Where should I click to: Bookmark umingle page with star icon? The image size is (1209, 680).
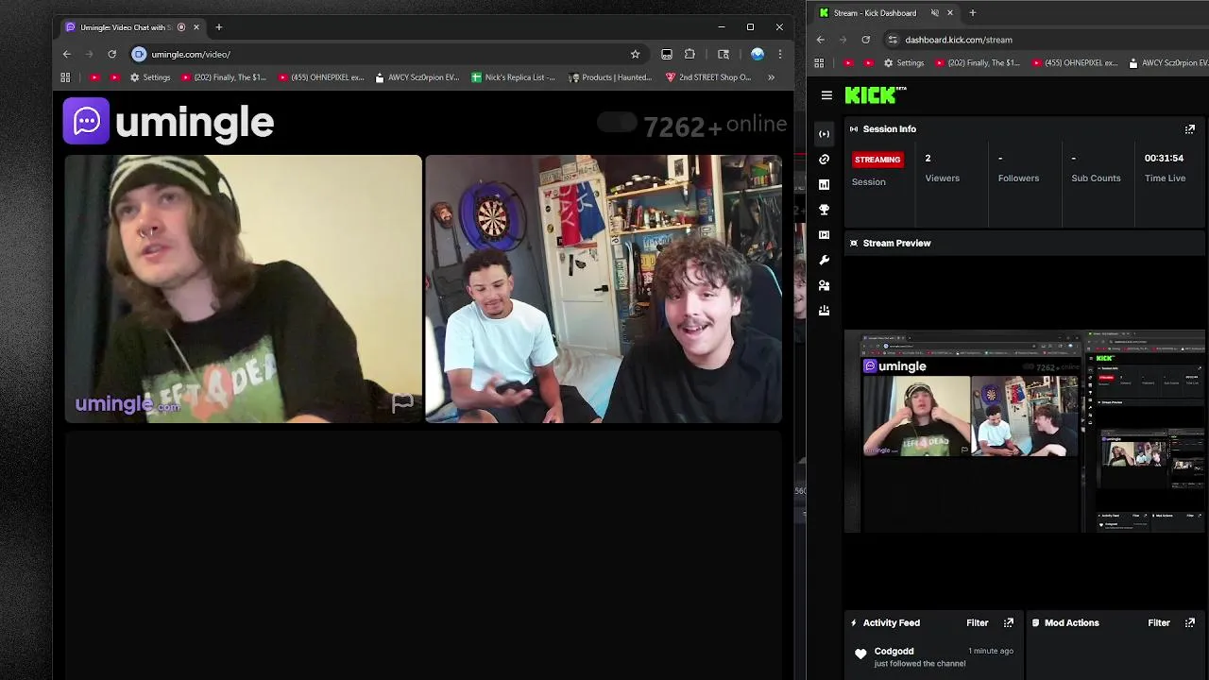(635, 54)
